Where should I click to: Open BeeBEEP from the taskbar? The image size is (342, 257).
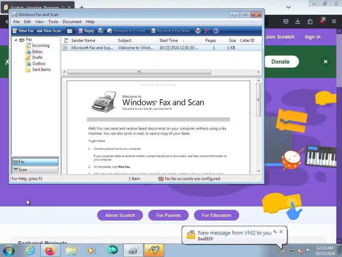coord(154,250)
